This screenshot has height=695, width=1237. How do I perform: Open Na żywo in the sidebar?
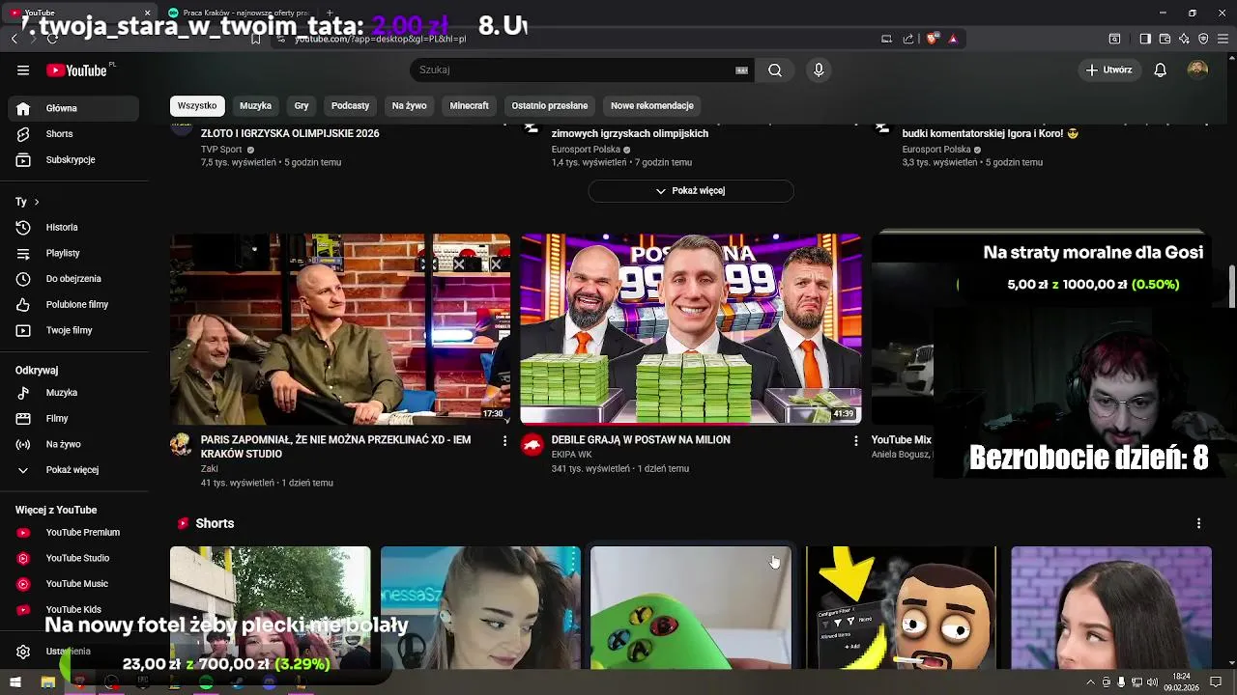tap(74, 444)
